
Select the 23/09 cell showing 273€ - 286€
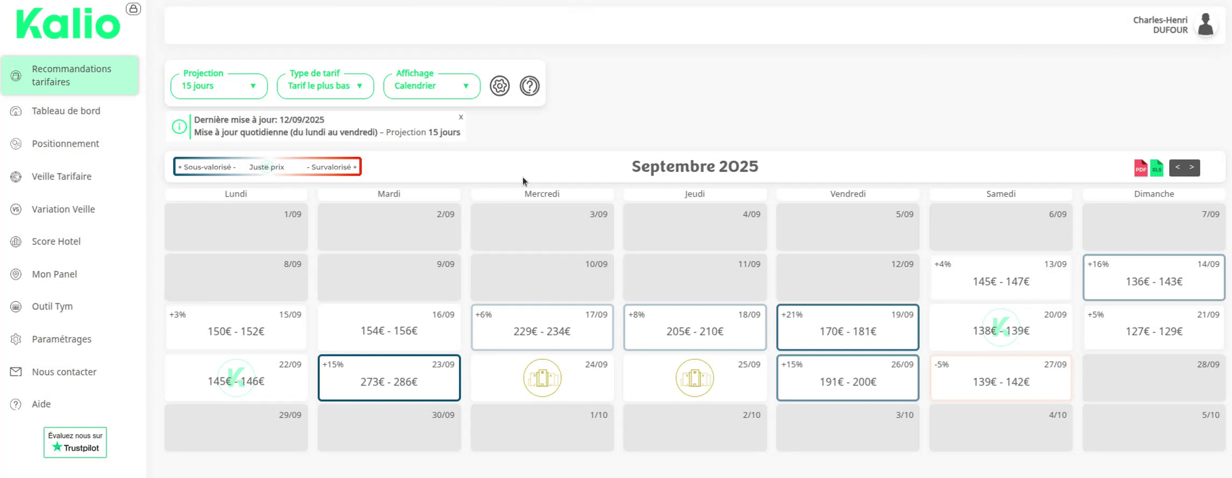[x=389, y=378]
